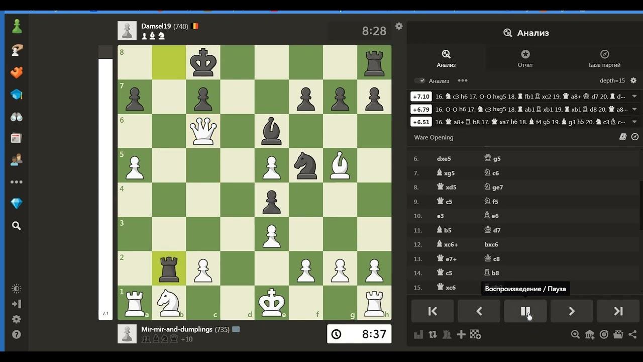Show the evaluation graph bar-chart icon
The height and width of the screenshot is (362, 643).
pos(418,334)
